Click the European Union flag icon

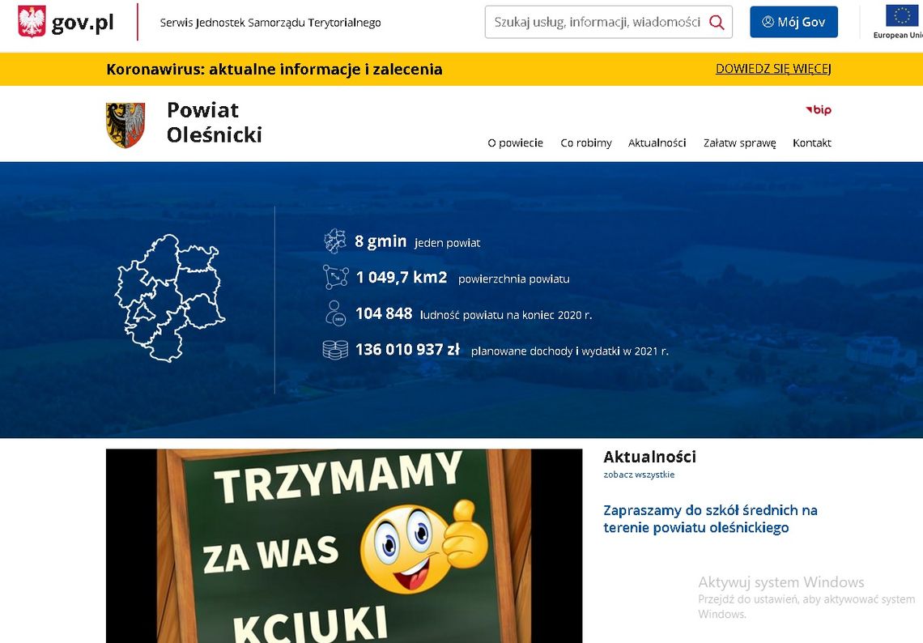click(x=900, y=16)
